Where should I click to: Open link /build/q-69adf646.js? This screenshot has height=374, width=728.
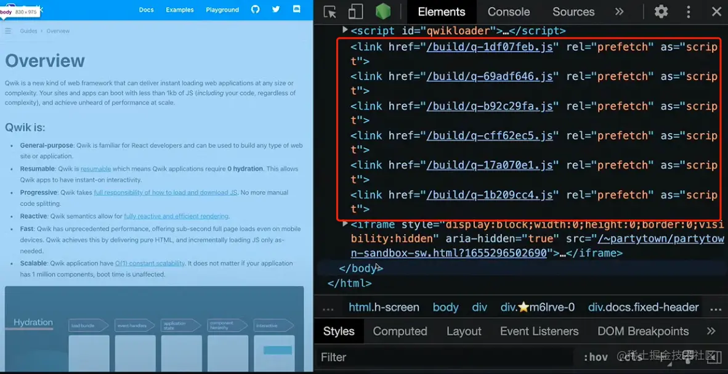click(490, 76)
